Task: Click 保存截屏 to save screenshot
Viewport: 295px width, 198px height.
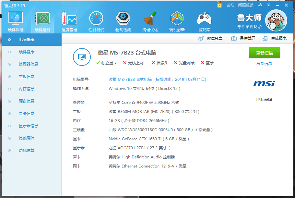Action: pyautogui.click(x=243, y=38)
